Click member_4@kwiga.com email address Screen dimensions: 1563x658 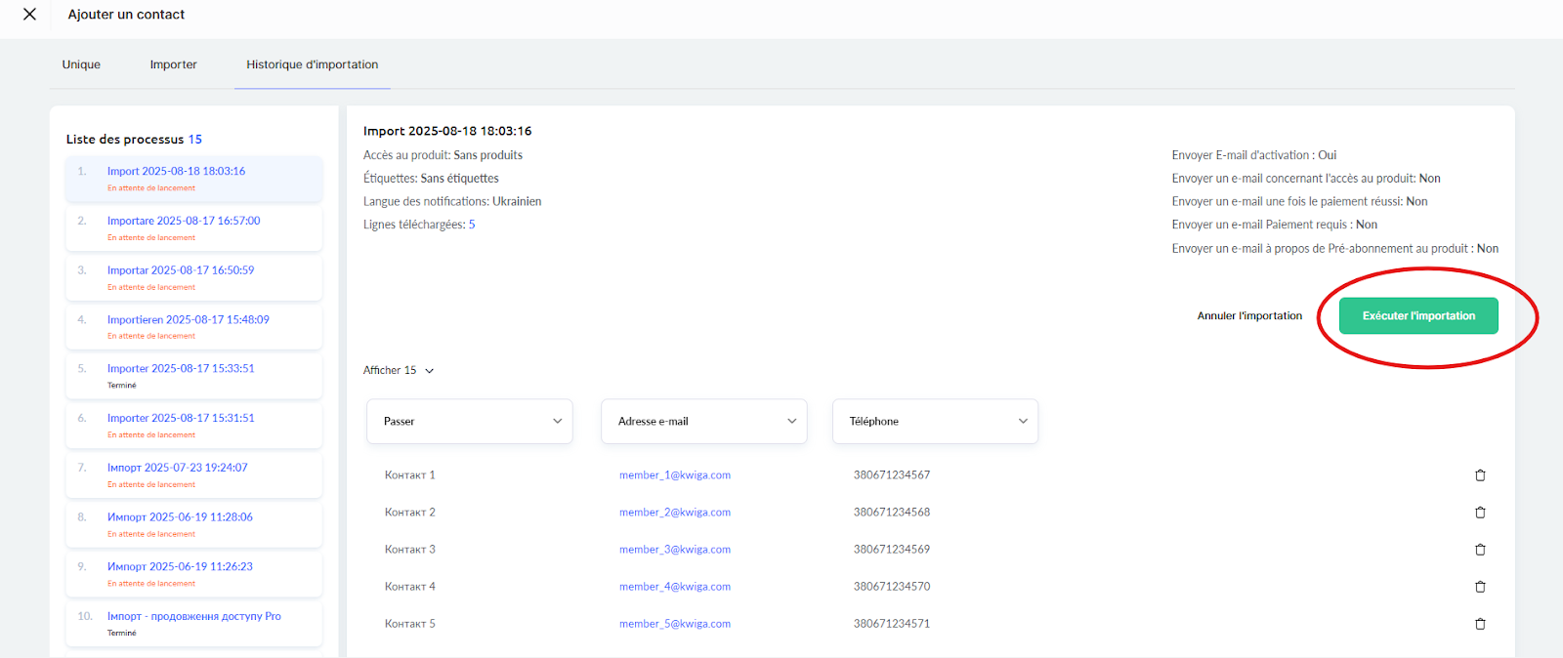674,587
